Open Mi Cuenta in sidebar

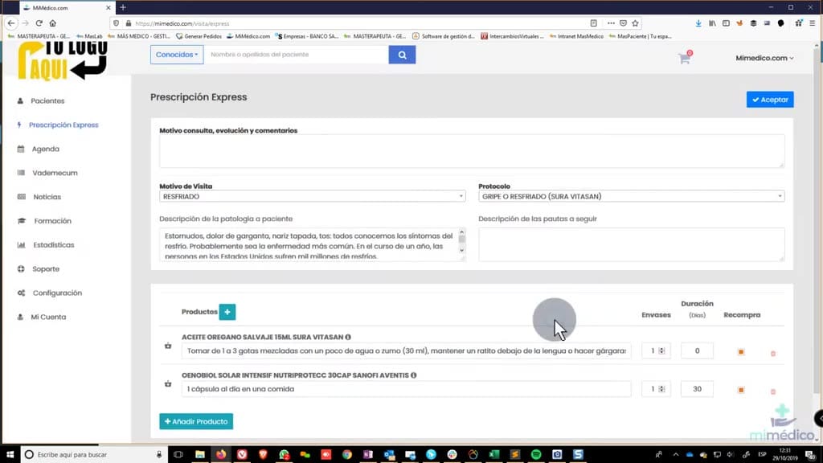[x=48, y=317]
